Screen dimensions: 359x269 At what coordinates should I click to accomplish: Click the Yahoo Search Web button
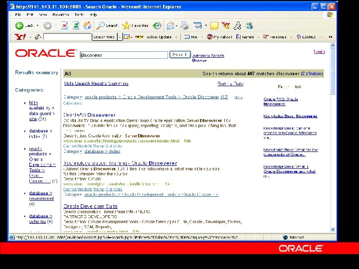click(104, 37)
